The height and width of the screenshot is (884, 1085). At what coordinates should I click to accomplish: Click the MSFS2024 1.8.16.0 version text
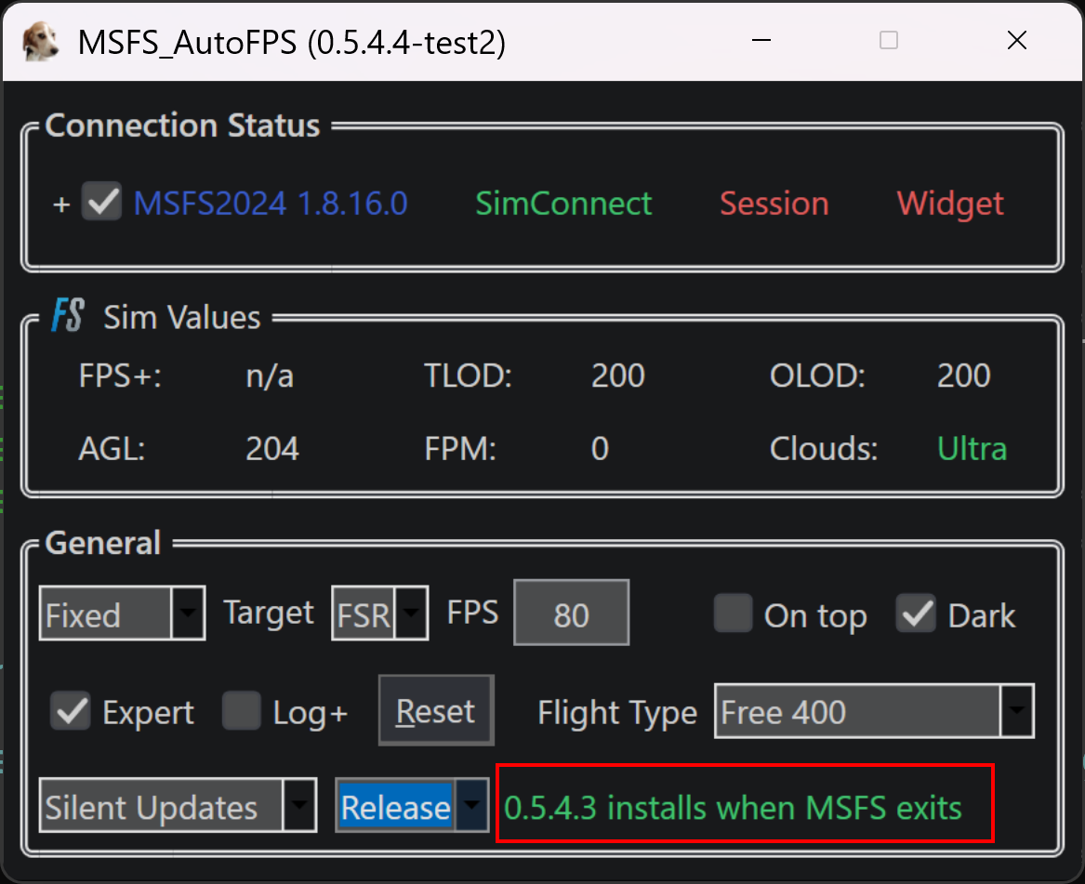click(x=271, y=204)
